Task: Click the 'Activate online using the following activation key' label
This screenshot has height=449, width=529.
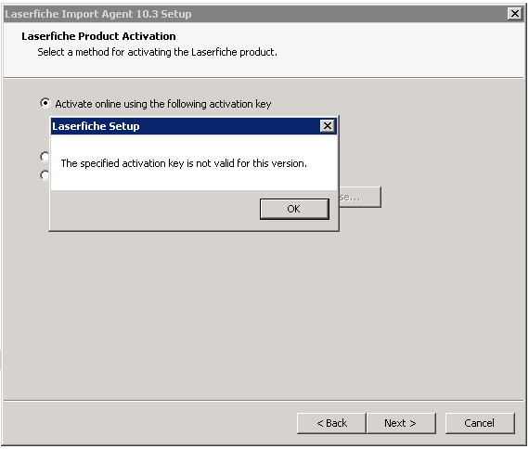Action: click(163, 104)
